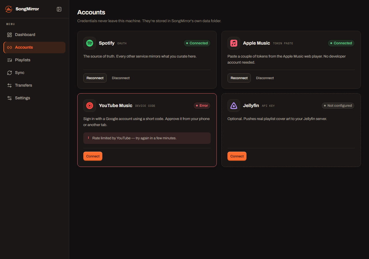
Task: Go to Playlists in the sidebar
Action: click(35, 60)
